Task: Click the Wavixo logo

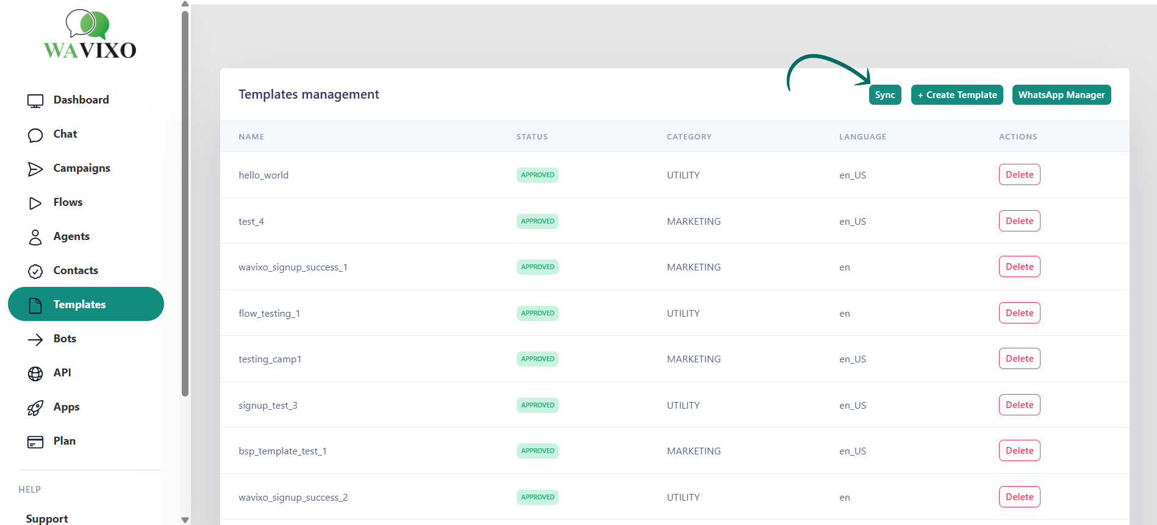Action: click(x=90, y=35)
